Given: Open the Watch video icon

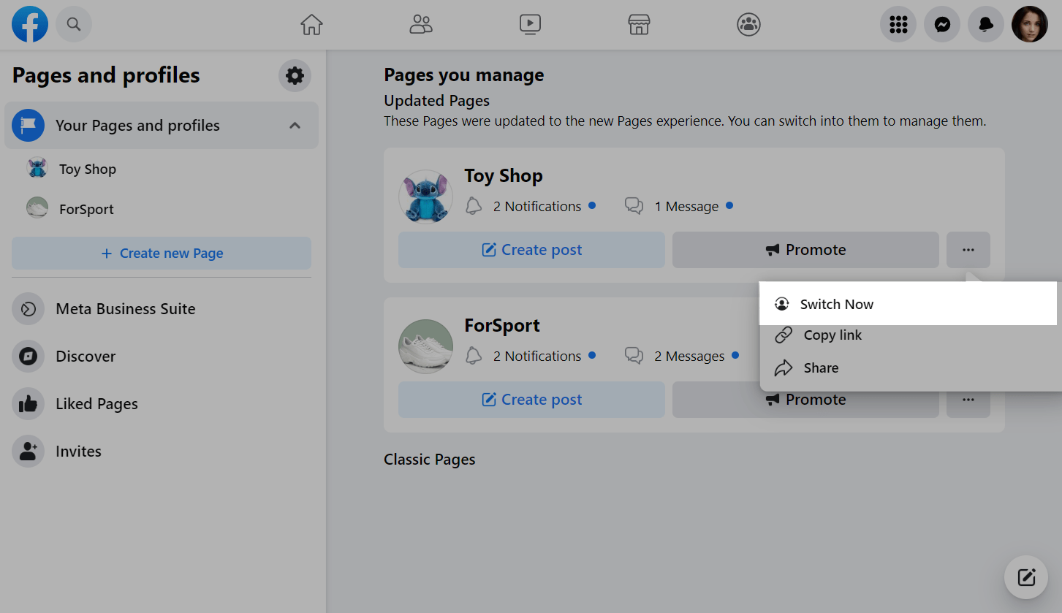Looking at the screenshot, I should [530, 25].
